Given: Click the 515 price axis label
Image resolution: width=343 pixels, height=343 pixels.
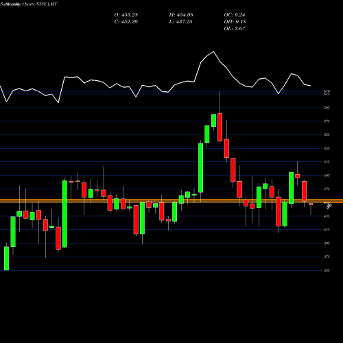Looking at the screenshot, I should [327, 162].
